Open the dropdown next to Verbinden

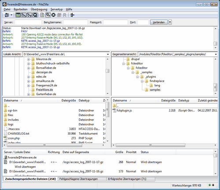click(170, 22)
